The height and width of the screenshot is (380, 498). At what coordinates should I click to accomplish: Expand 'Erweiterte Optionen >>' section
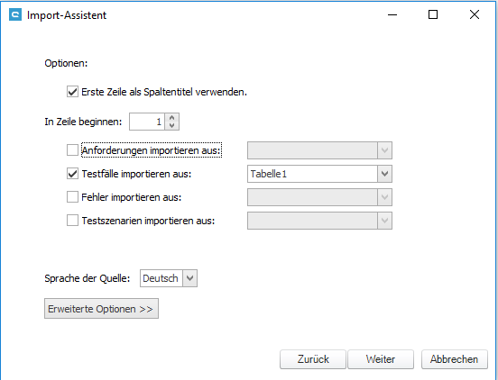coord(101,308)
